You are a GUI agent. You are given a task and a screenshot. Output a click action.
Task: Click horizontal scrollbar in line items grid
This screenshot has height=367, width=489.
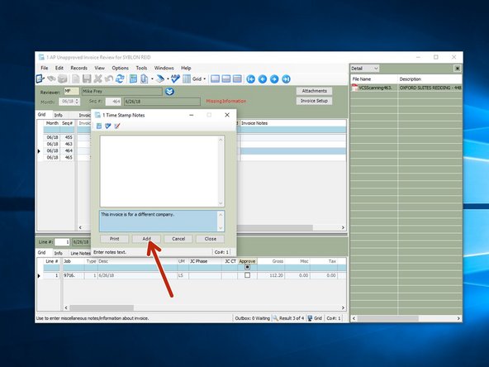coord(102,307)
